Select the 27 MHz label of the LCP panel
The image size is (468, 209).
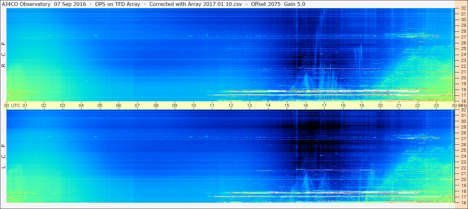(x=463, y=139)
